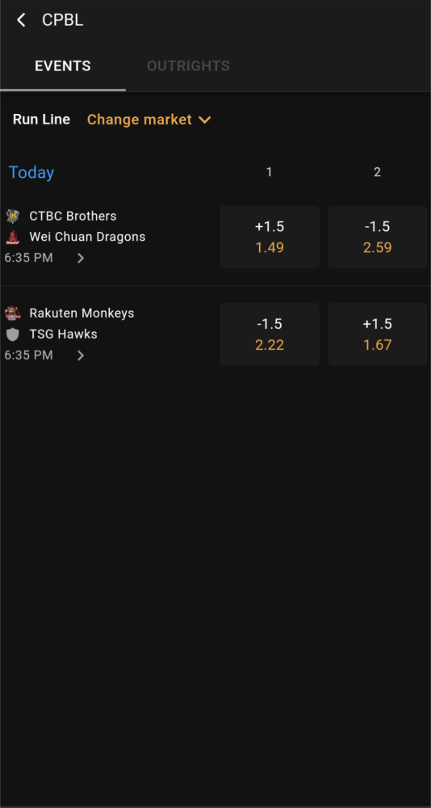Bet on Wei Chuan Dragons -1.5 at 2.59

378,237
